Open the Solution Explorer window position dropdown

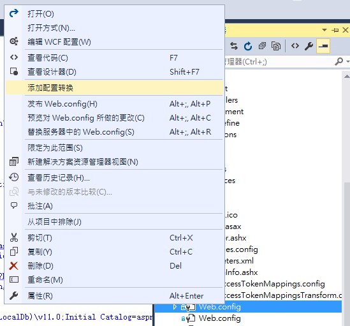click(x=324, y=30)
